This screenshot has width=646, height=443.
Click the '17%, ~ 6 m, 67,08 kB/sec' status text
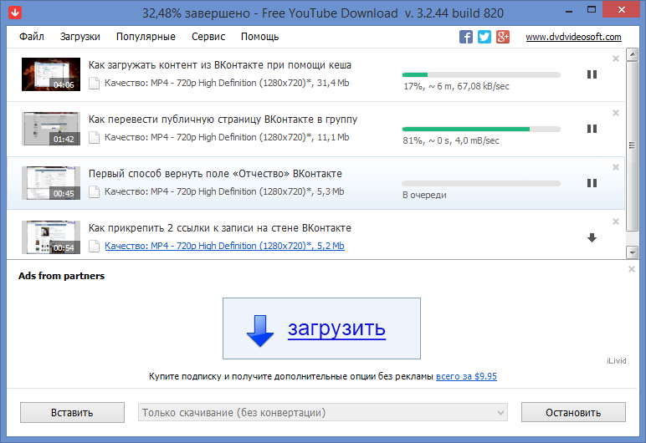click(x=457, y=86)
